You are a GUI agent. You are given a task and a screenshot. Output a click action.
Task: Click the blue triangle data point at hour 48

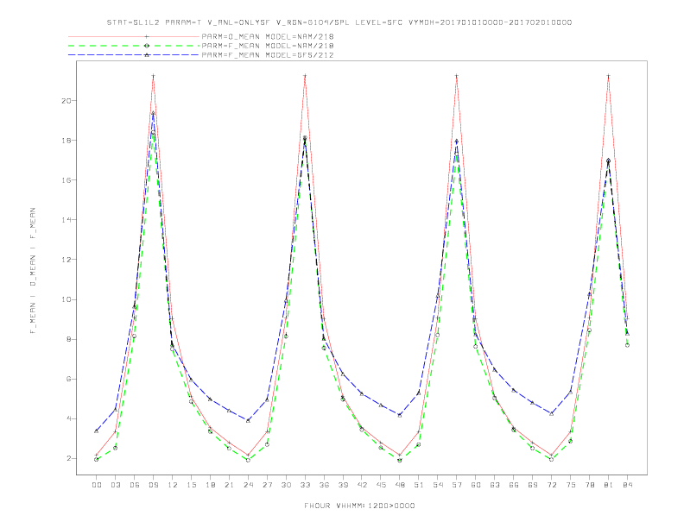(400, 415)
